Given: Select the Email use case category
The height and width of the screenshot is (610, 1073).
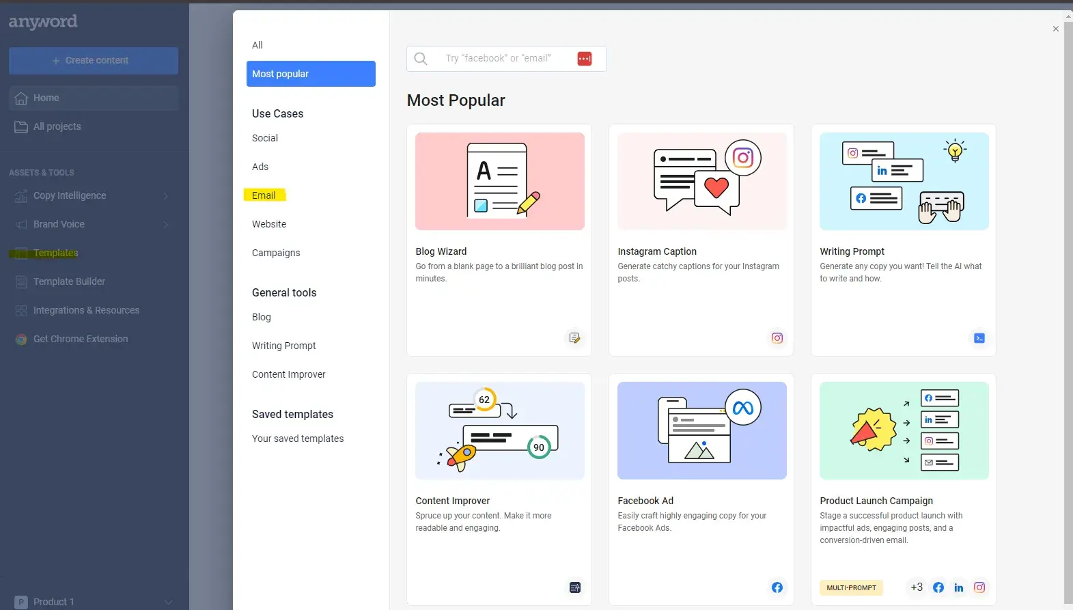Looking at the screenshot, I should pyautogui.click(x=264, y=195).
